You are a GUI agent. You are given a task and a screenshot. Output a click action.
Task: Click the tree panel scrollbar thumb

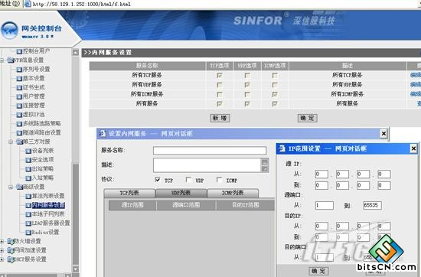(x=76, y=215)
